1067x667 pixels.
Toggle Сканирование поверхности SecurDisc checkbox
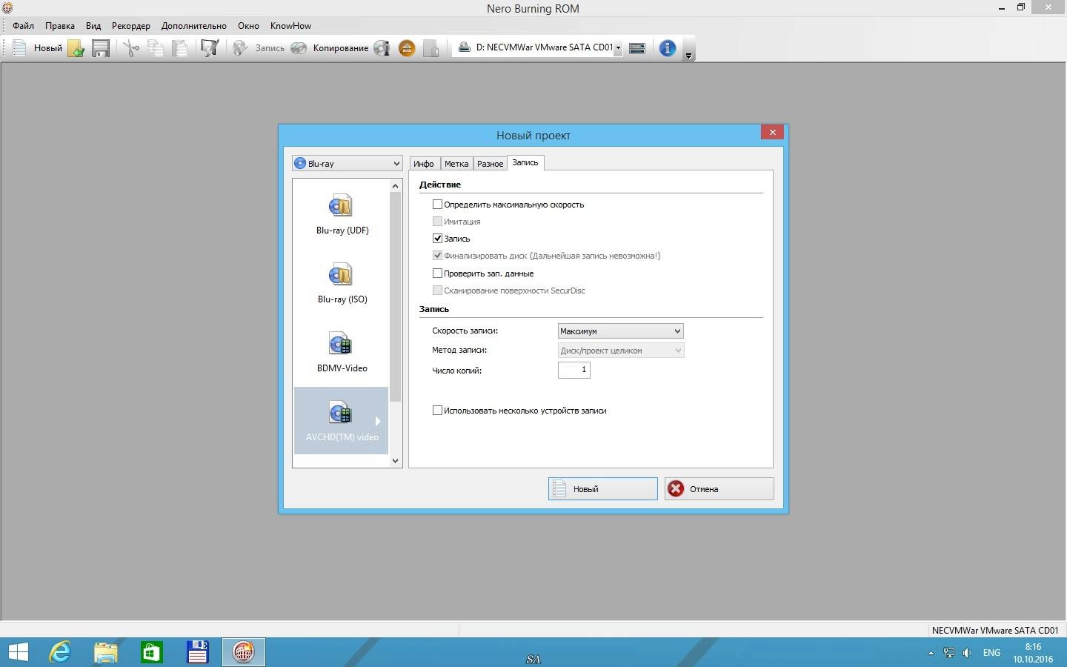437,290
